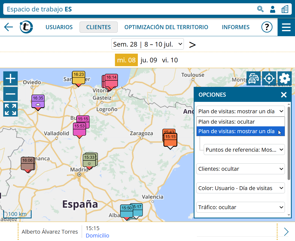
Task: Open the CLIENTES tab
Action: pos(99,27)
